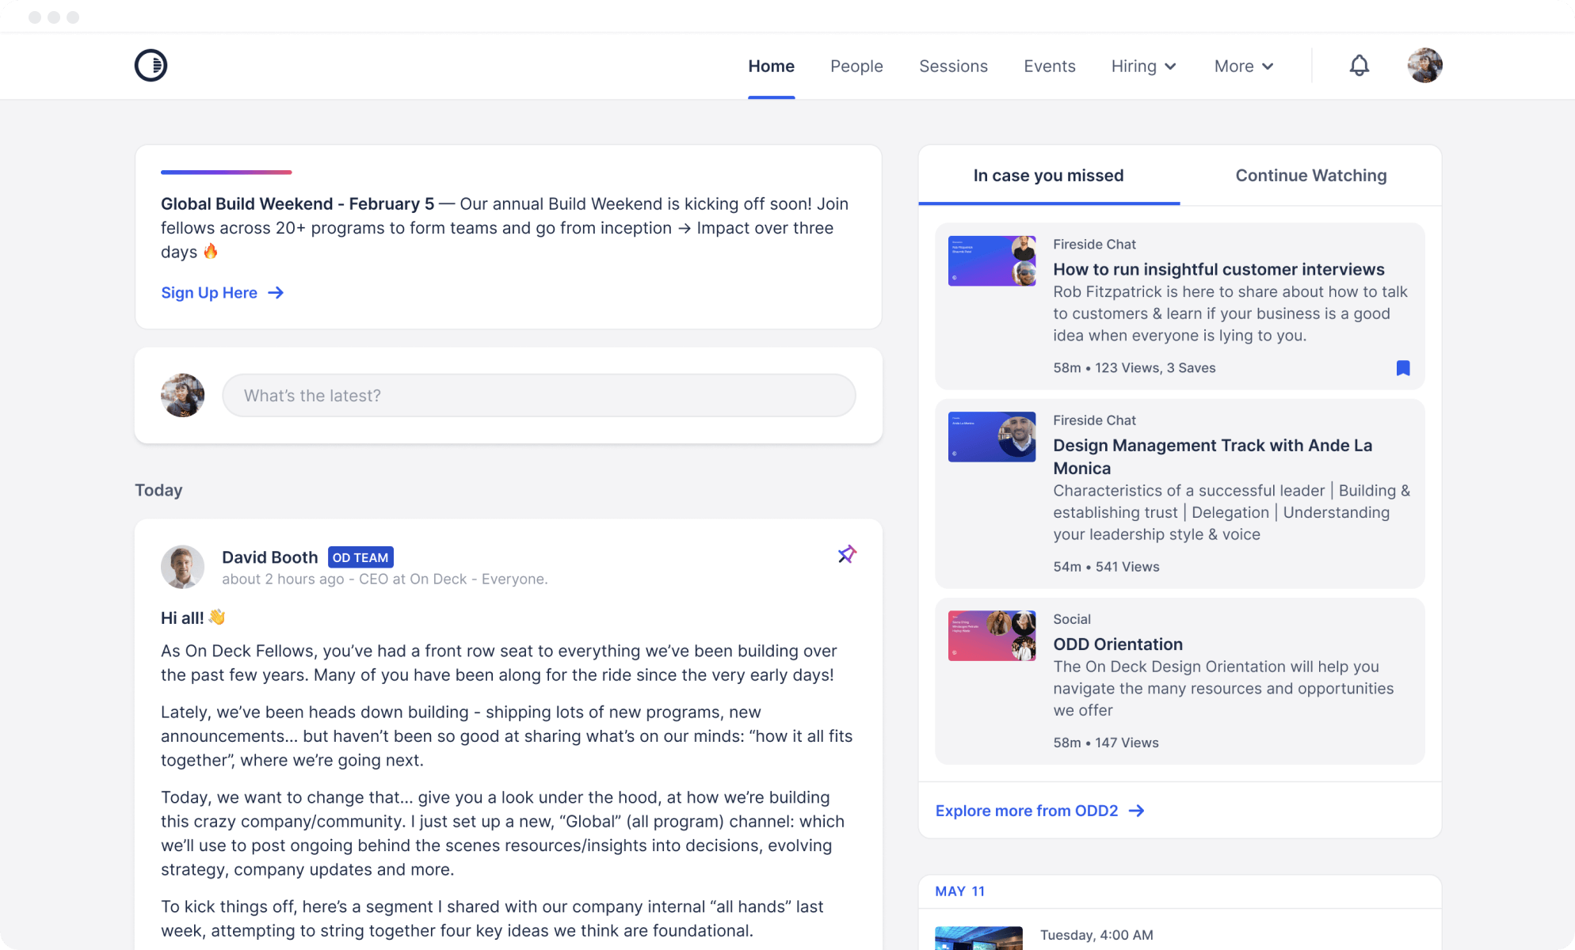Click the 54m • 541 Views text
1575x950 pixels.
[1106, 567]
